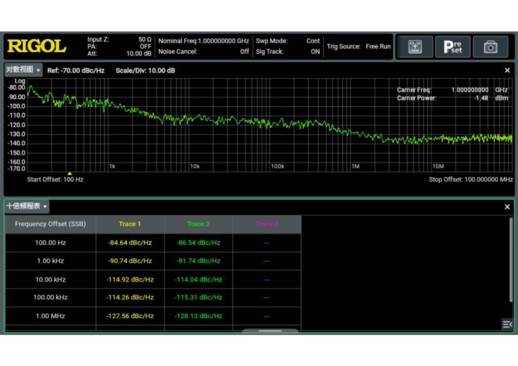518x366 pixels.
Task: Click the table vertical scrollbar
Action: (511, 260)
